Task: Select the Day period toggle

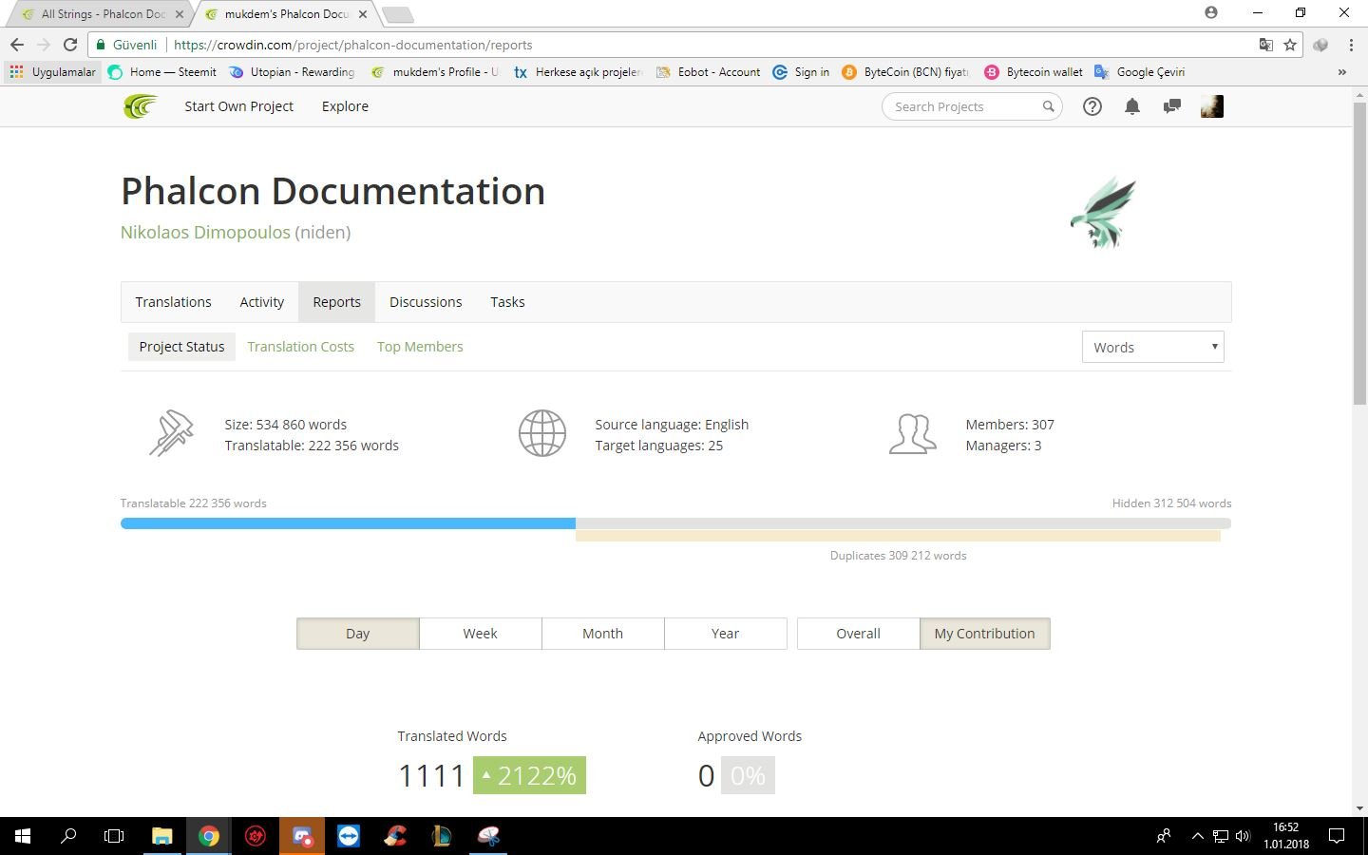Action: (x=357, y=634)
